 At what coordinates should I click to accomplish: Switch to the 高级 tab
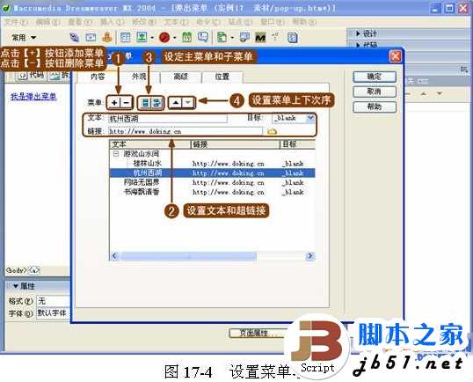point(181,77)
